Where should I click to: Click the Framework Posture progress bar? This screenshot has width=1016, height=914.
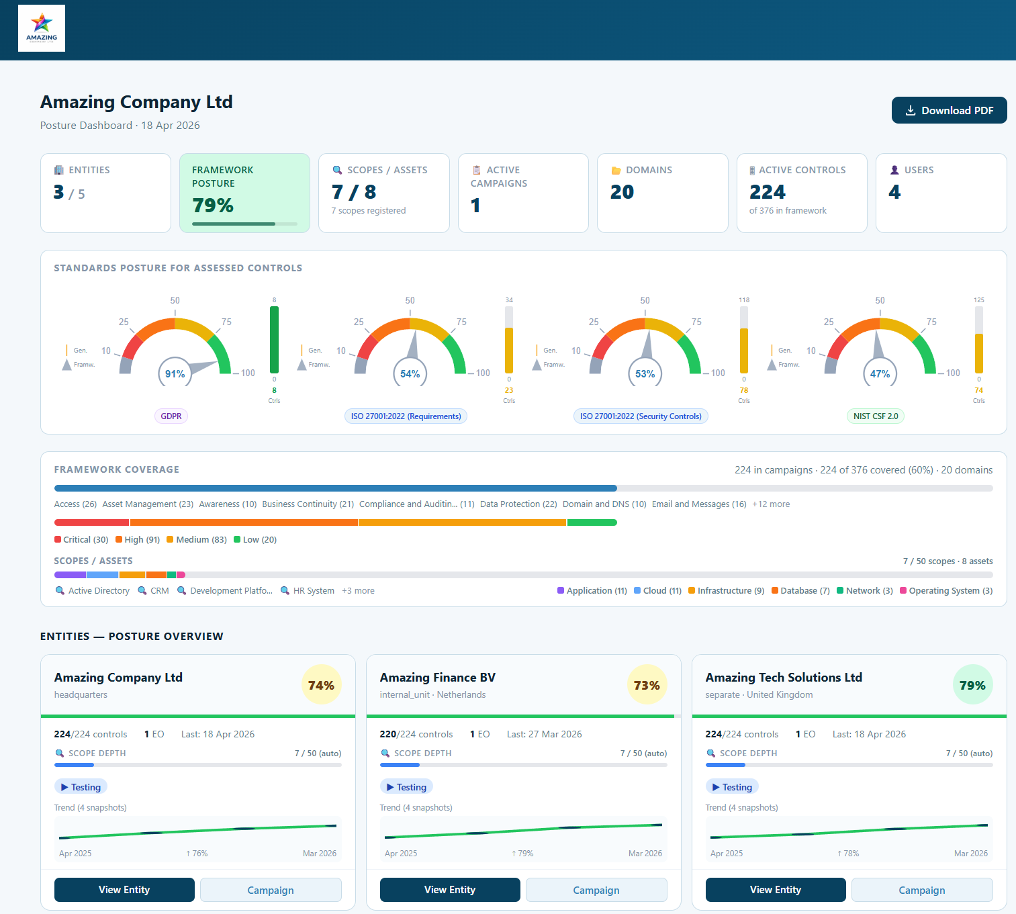pyautogui.click(x=244, y=224)
